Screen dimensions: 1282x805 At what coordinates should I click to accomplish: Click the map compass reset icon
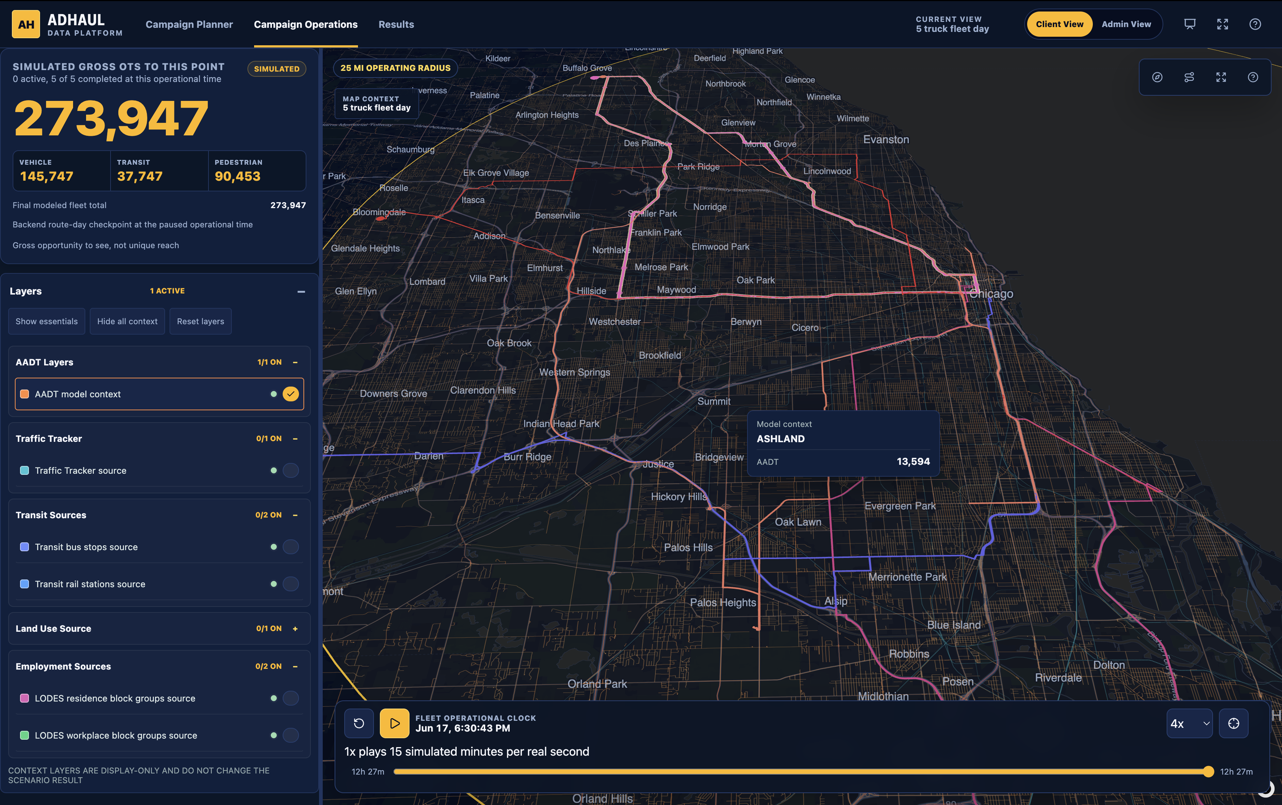pos(1157,77)
